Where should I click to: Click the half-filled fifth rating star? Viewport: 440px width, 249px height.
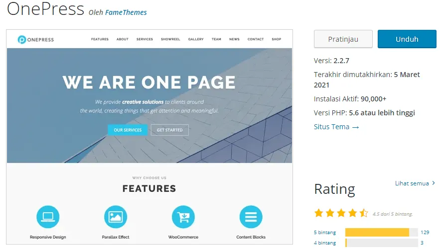pyautogui.click(x=364, y=213)
